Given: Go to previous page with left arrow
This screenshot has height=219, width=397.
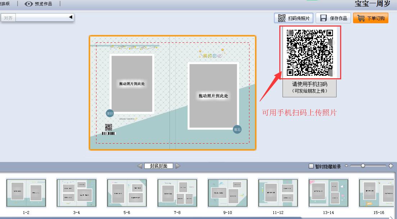Looking at the screenshot, I should [x=140, y=166].
